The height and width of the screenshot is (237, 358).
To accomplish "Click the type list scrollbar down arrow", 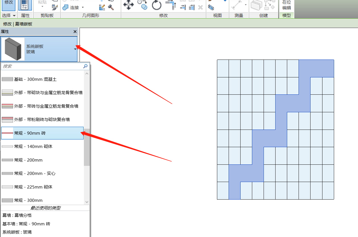I will [87, 202].
